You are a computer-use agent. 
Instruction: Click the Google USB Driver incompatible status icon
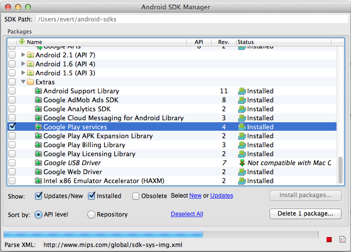pyautogui.click(x=242, y=163)
